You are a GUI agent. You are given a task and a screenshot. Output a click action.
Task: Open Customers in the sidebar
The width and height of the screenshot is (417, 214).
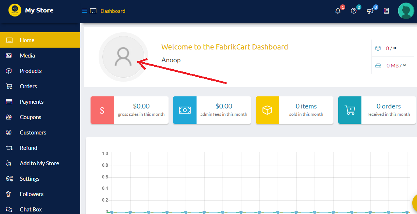40,132
